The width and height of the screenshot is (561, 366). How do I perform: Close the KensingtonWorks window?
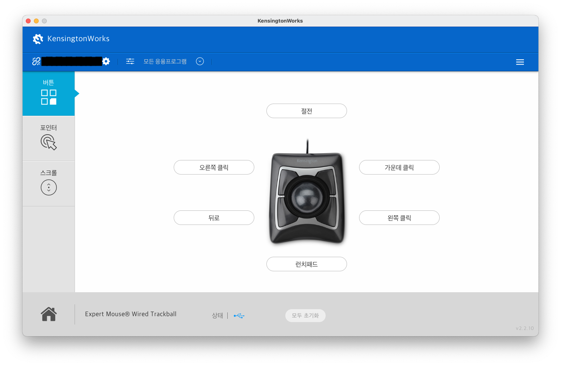pyautogui.click(x=28, y=21)
